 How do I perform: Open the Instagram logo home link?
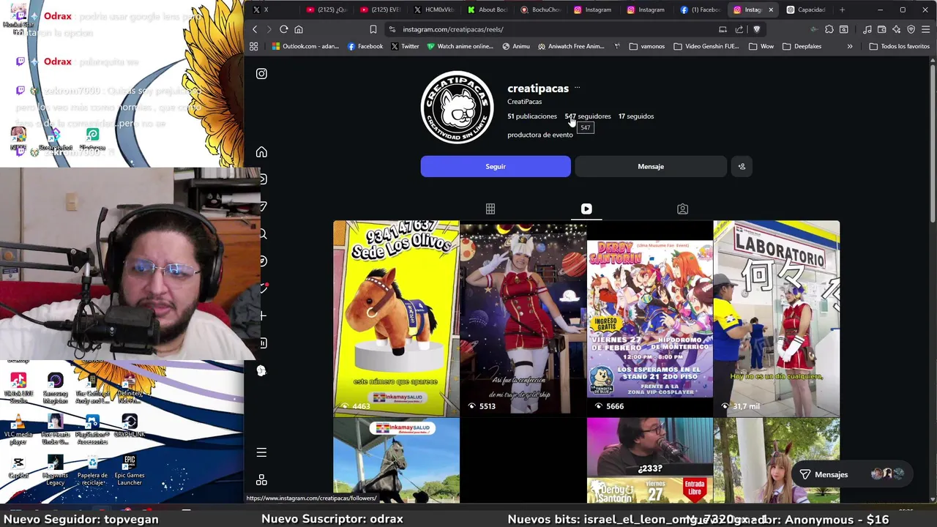point(261,74)
